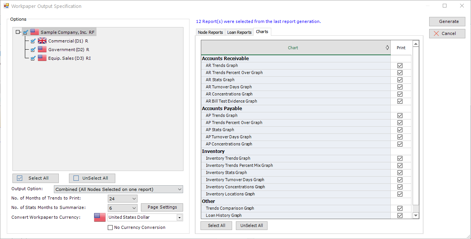The height and width of the screenshot is (239, 471).
Task: Click the US flag beside currency dropdown
Action: 99,217
